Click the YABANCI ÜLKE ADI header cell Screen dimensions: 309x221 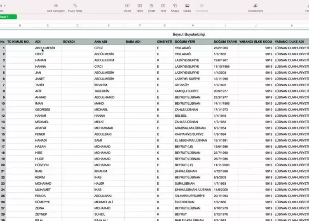coord(291,42)
